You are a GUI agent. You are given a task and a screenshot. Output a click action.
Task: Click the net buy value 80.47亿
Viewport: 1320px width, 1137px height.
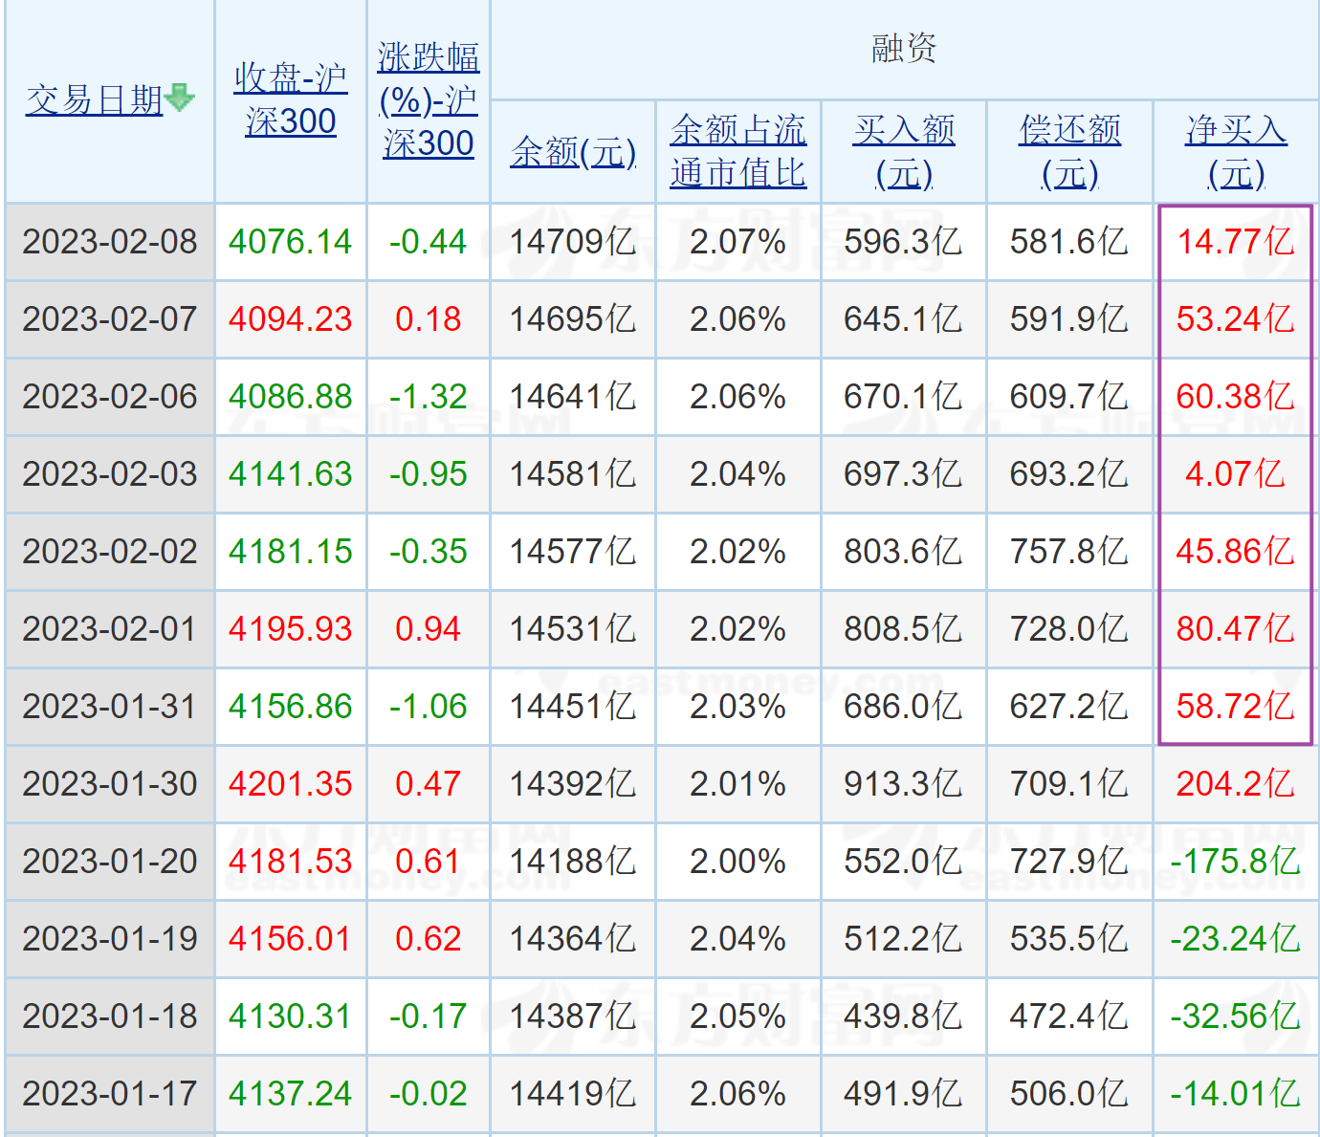click(x=1236, y=629)
